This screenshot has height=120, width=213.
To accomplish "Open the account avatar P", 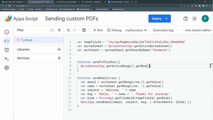I will tap(205, 19).
